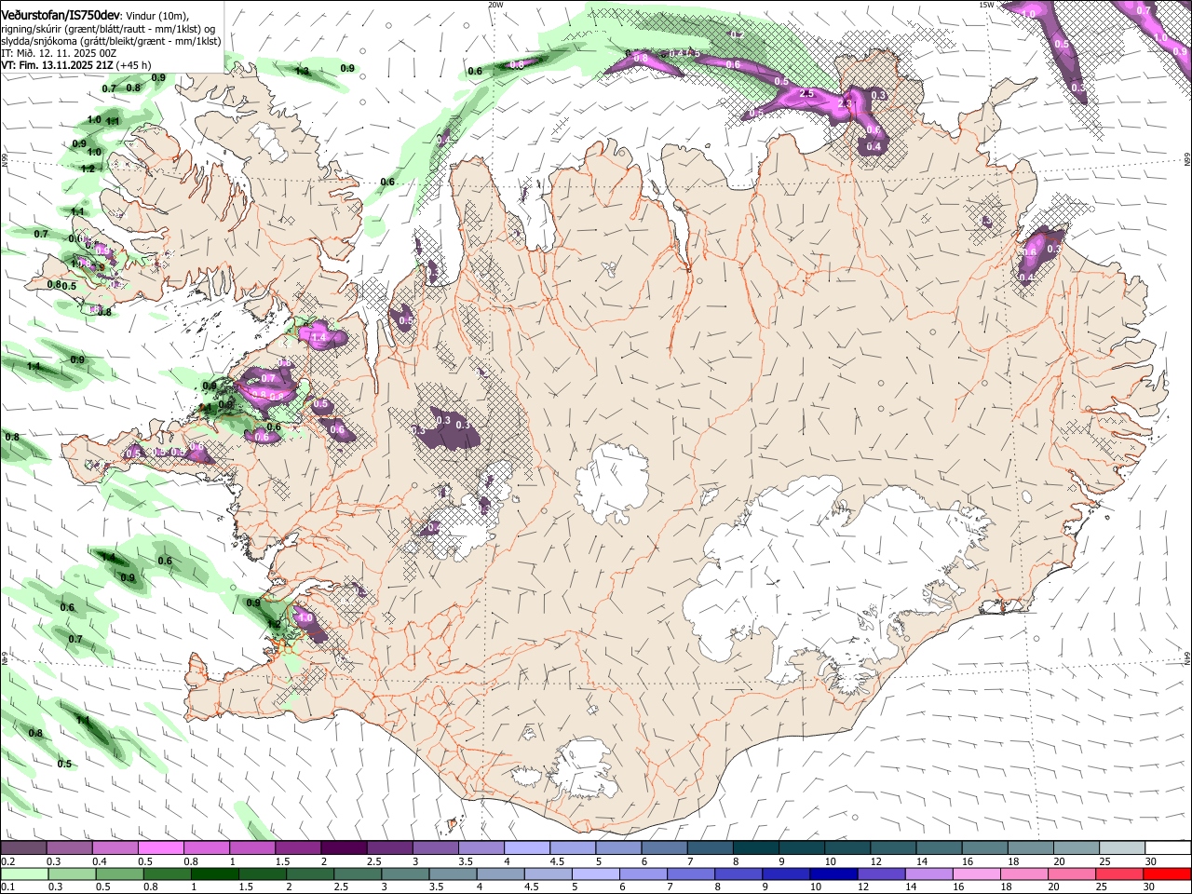Screen dimensions: 1192x894
Task: Click the '(+45 h)' forecast offset text
Action: coord(135,66)
